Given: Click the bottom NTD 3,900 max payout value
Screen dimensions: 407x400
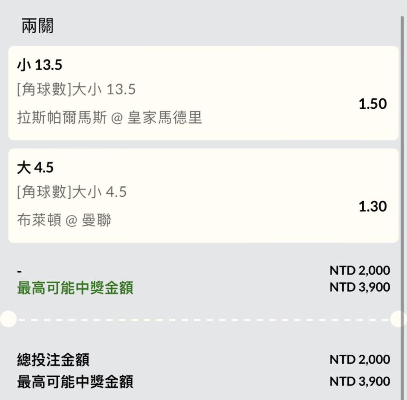Looking at the screenshot, I should 360,381.
